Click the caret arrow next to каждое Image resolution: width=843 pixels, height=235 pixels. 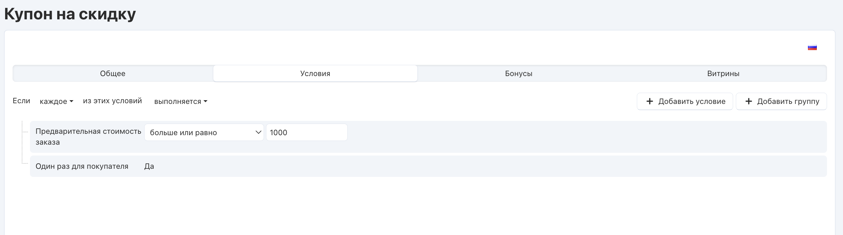pyautogui.click(x=71, y=101)
